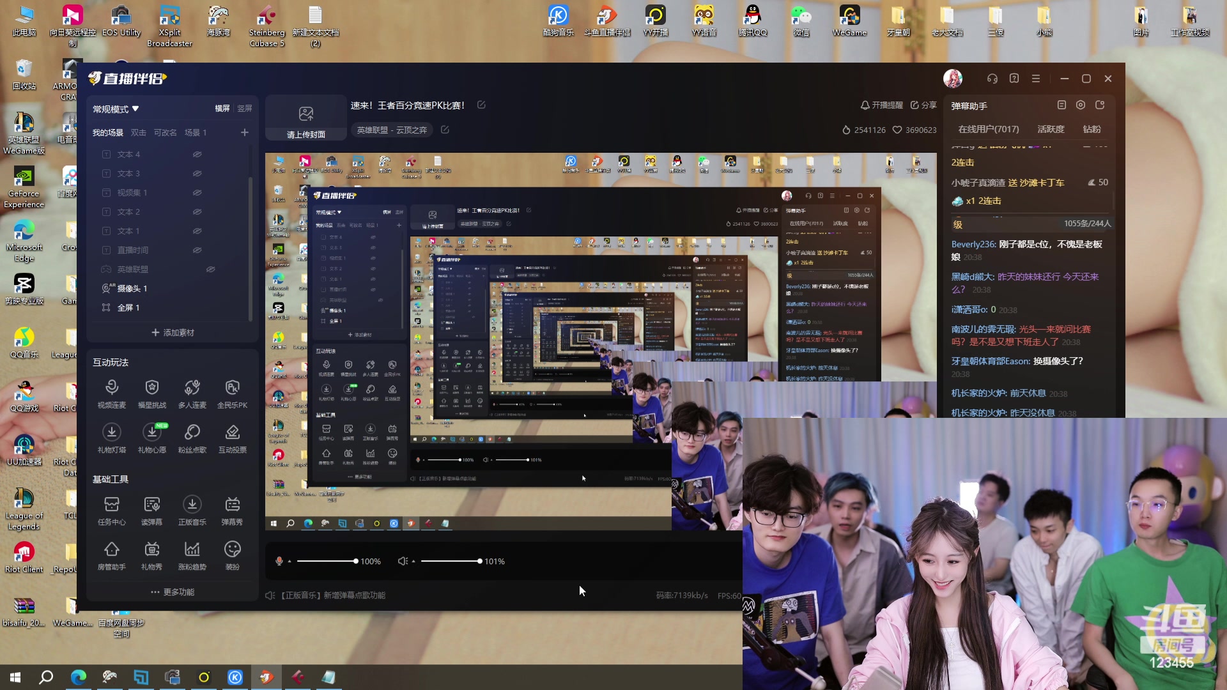The height and width of the screenshot is (690, 1227).
Task: Expand 更多功能 more features
Action: click(173, 592)
